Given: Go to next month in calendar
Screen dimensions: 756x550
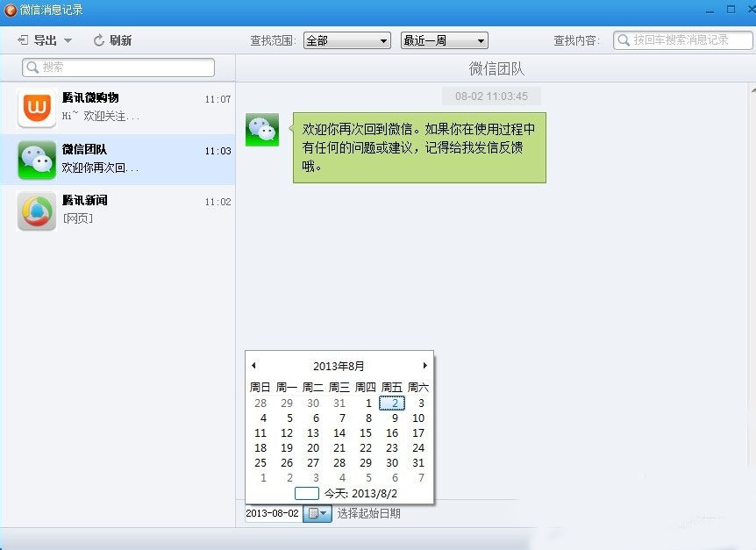Looking at the screenshot, I should 424,366.
